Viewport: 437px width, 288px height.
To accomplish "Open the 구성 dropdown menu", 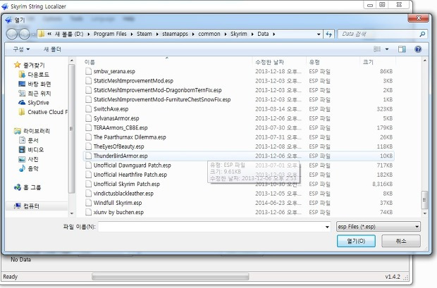I will click(x=21, y=49).
